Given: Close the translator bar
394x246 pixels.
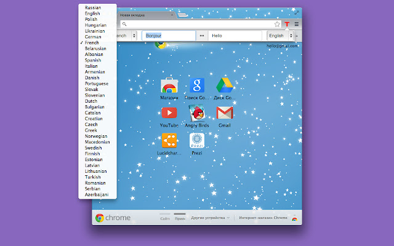Looking at the screenshot, I should click(297, 36).
